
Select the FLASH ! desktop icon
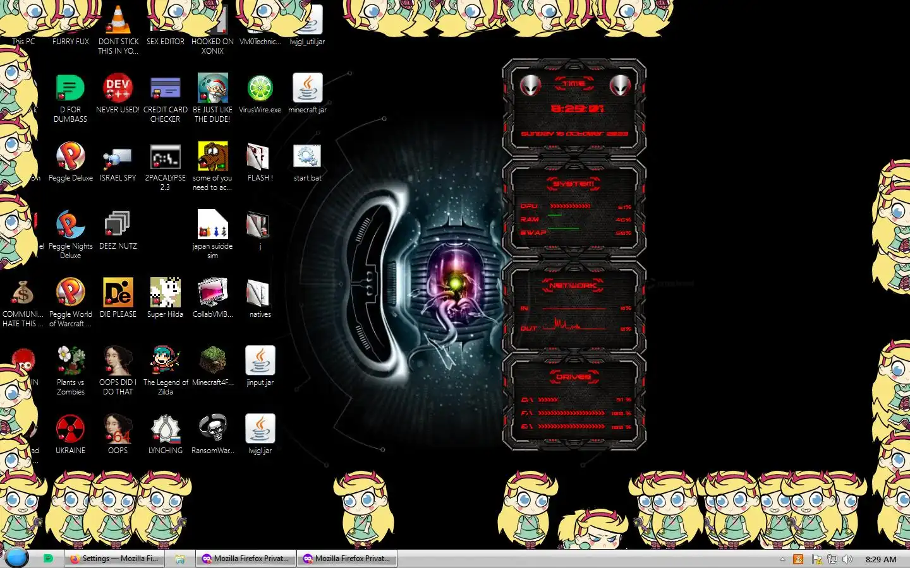click(260, 162)
